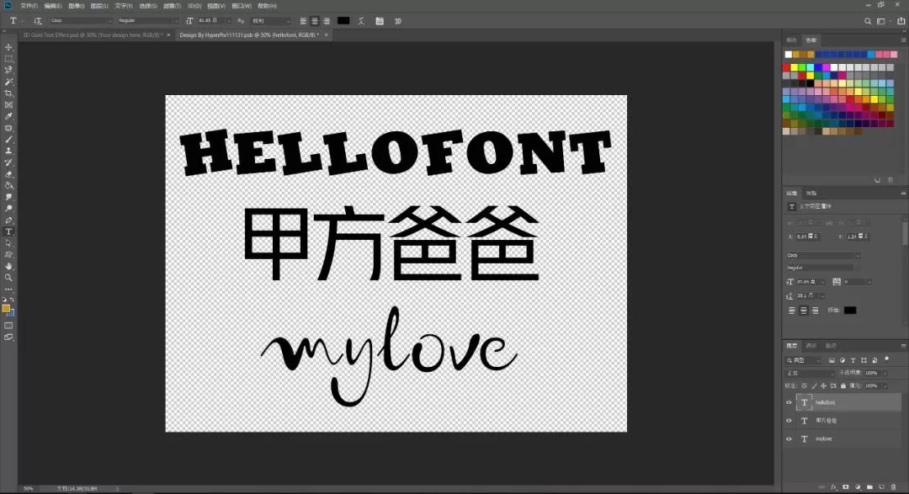Image resolution: width=909 pixels, height=494 pixels.
Task: Open the 文件(F) menu
Action: pyautogui.click(x=29, y=6)
